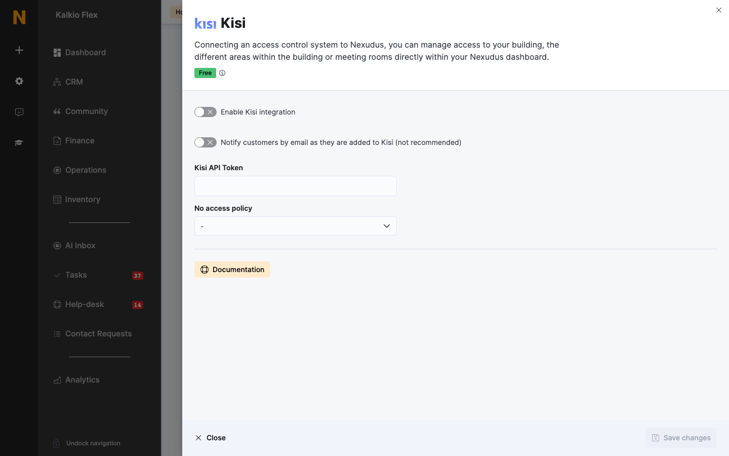Click the info icon next to Free badge
The width and height of the screenshot is (729, 456).
point(222,73)
